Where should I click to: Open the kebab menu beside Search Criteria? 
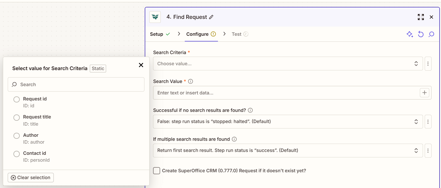pyautogui.click(x=428, y=64)
